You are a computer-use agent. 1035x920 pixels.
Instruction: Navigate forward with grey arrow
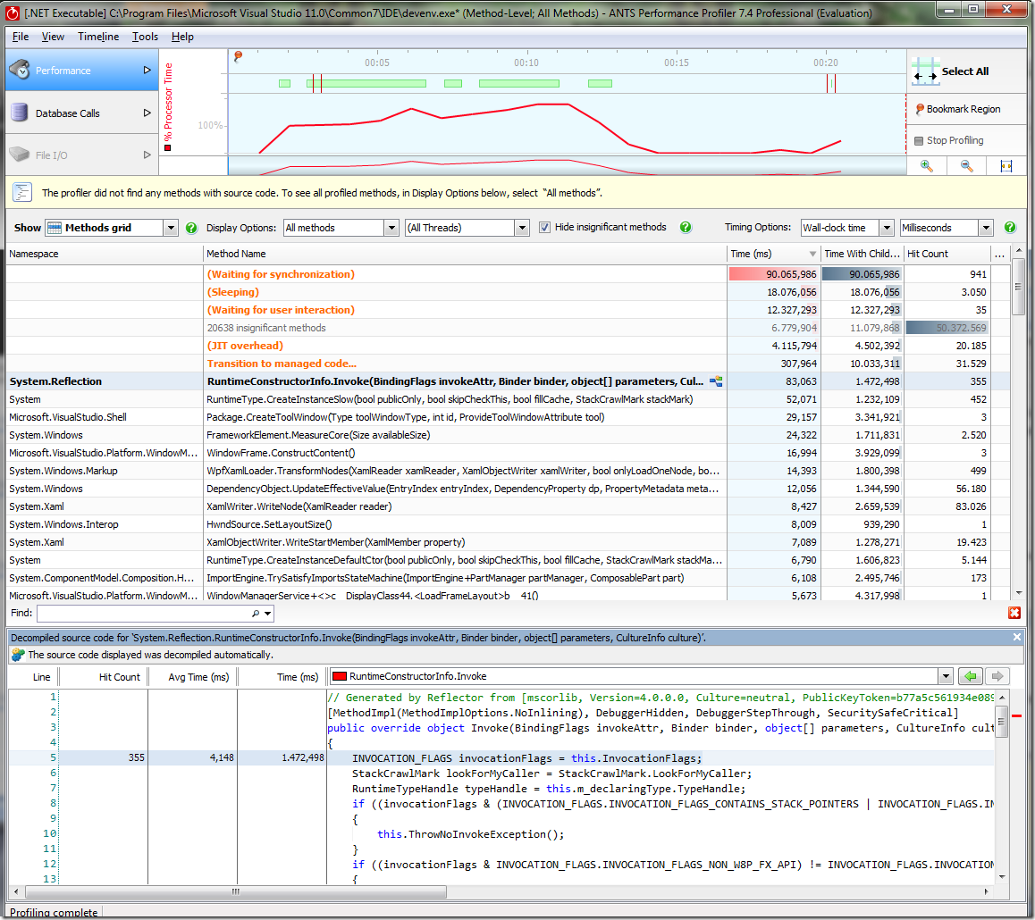997,676
